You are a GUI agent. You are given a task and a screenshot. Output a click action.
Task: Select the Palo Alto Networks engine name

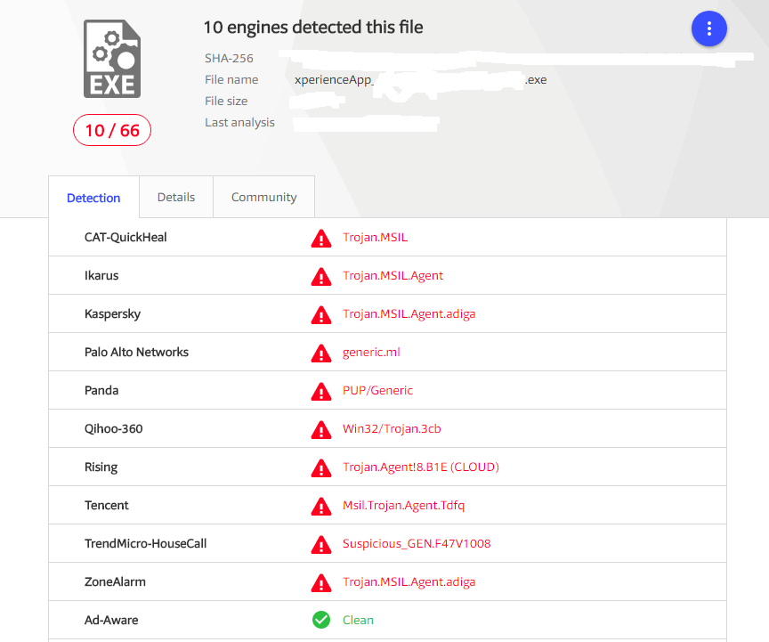coord(136,352)
